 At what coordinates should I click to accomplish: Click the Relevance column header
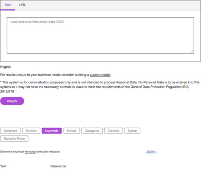pos(58,166)
